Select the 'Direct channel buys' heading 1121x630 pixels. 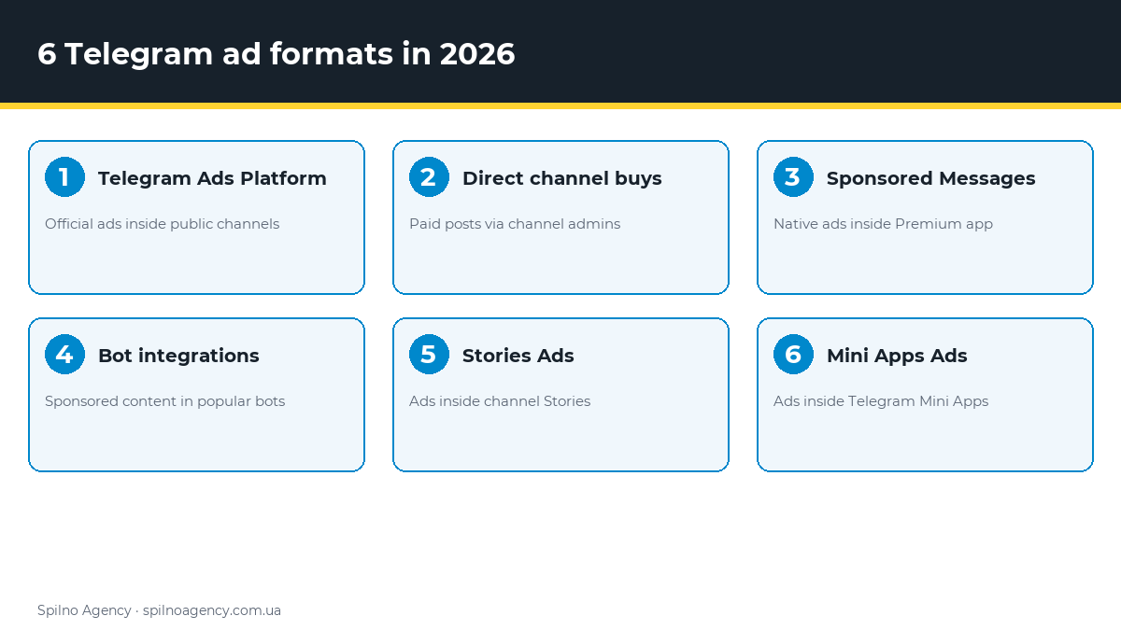click(x=561, y=178)
